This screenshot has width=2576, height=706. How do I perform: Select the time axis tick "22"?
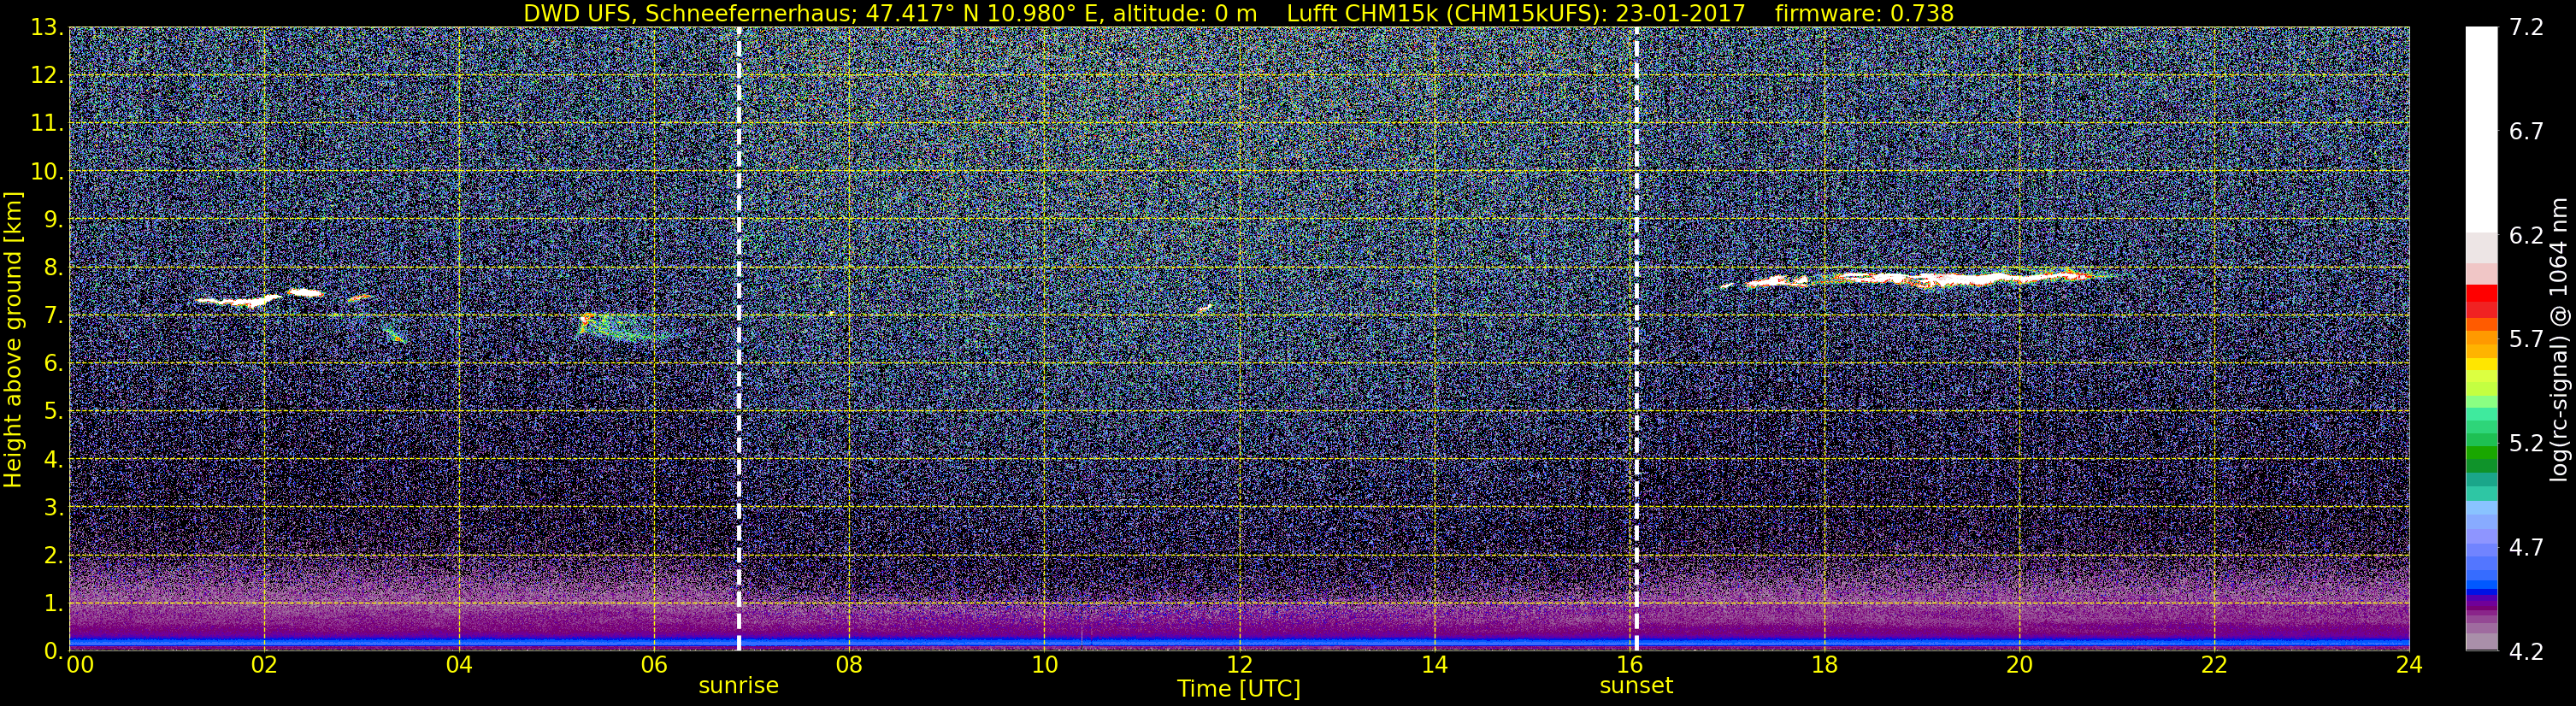tap(2214, 666)
